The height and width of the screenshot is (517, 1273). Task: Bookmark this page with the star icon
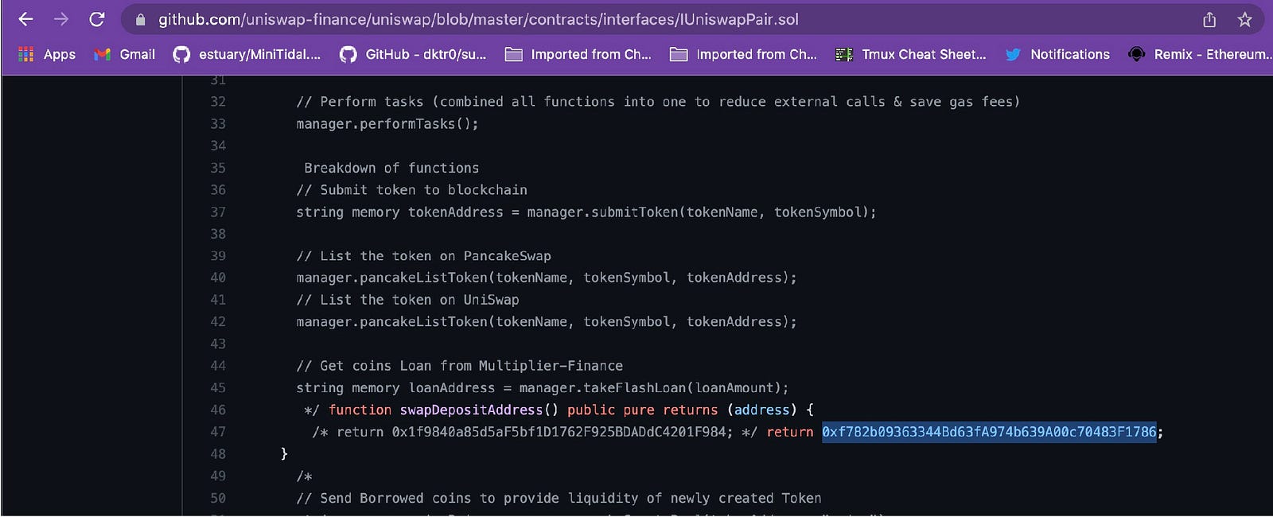pos(1245,20)
